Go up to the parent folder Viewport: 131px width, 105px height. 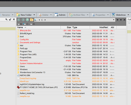tap(27, 20)
